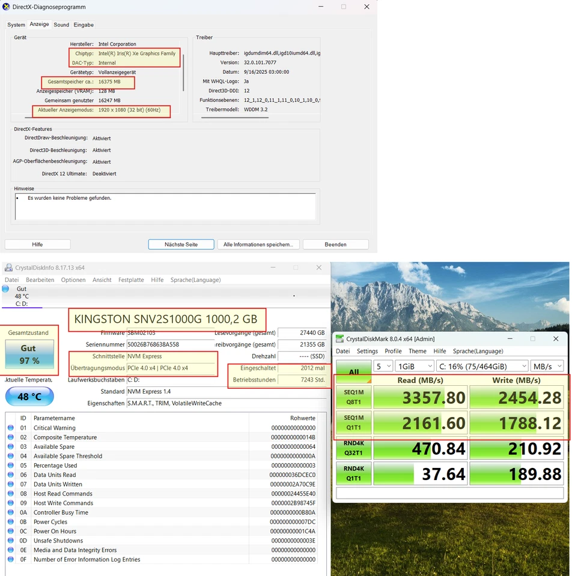Click the CrystalDiskInfo title bar icon
The height and width of the screenshot is (576, 572).
[x=8, y=268]
